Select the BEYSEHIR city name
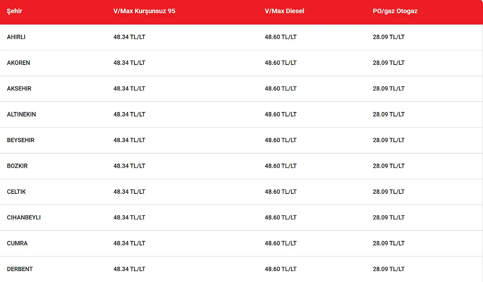Image resolution: width=483 pixels, height=282 pixels. (21, 140)
